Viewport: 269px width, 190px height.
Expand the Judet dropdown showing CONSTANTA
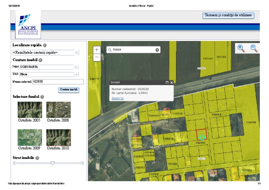[x=76, y=66]
